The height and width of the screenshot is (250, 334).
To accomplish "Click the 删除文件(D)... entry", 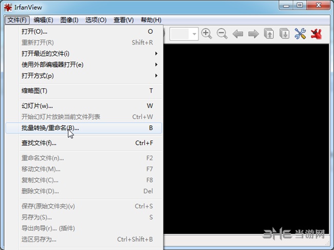I will click(x=84, y=191).
